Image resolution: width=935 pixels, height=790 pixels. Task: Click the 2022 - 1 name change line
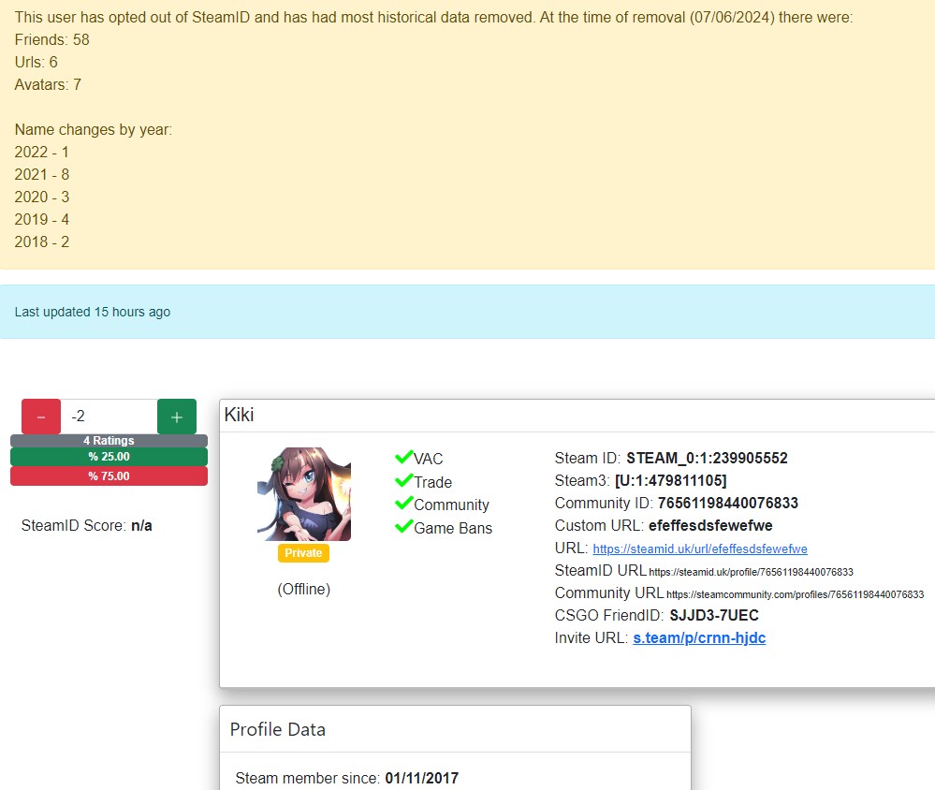(x=42, y=152)
